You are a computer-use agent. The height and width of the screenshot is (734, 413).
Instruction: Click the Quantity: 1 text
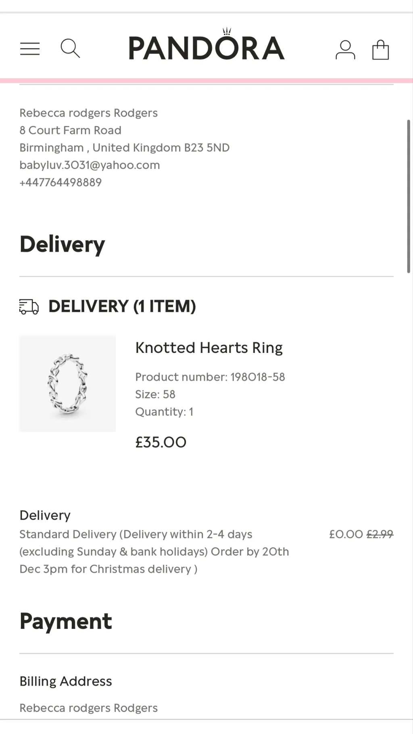tap(164, 412)
